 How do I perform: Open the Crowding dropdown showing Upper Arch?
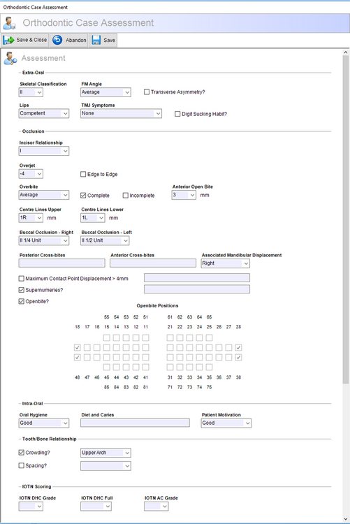tap(105, 453)
